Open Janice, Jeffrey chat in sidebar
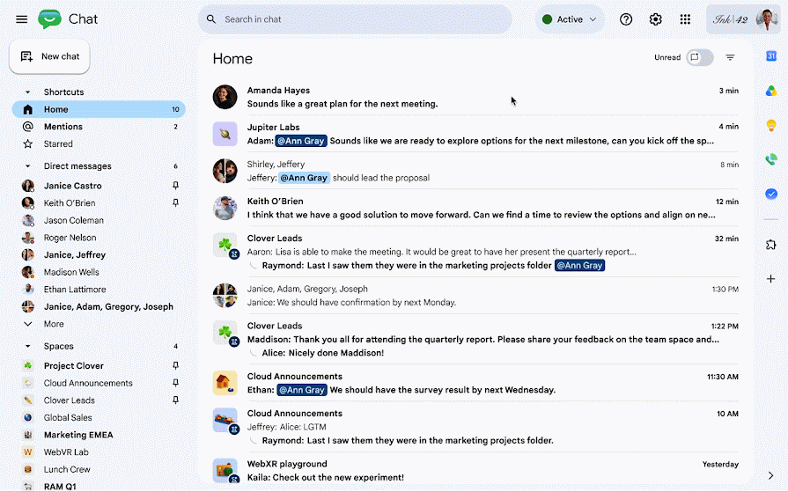788x492 pixels. click(x=99, y=254)
